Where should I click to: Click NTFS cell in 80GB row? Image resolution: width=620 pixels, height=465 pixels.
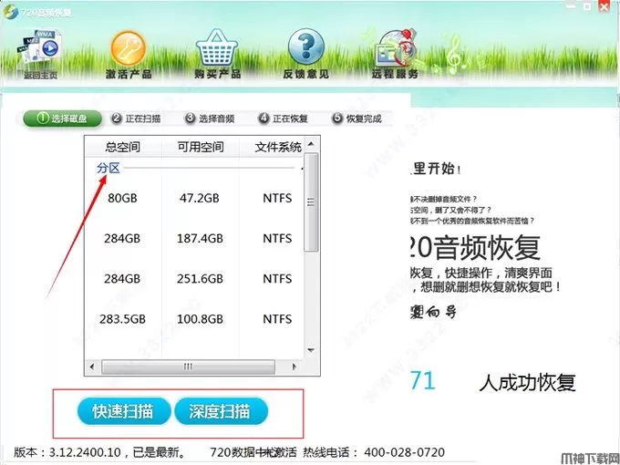click(277, 198)
